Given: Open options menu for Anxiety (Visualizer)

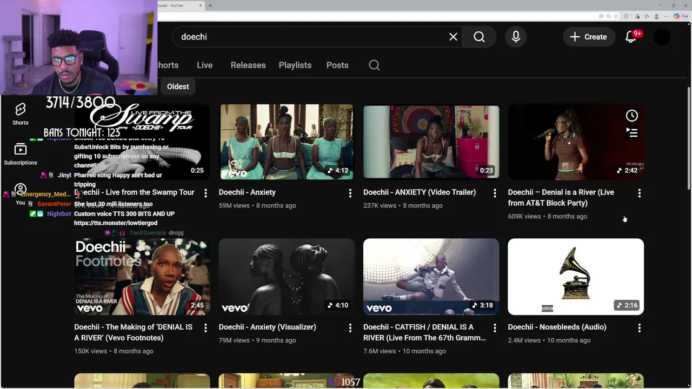Looking at the screenshot, I should [x=350, y=328].
